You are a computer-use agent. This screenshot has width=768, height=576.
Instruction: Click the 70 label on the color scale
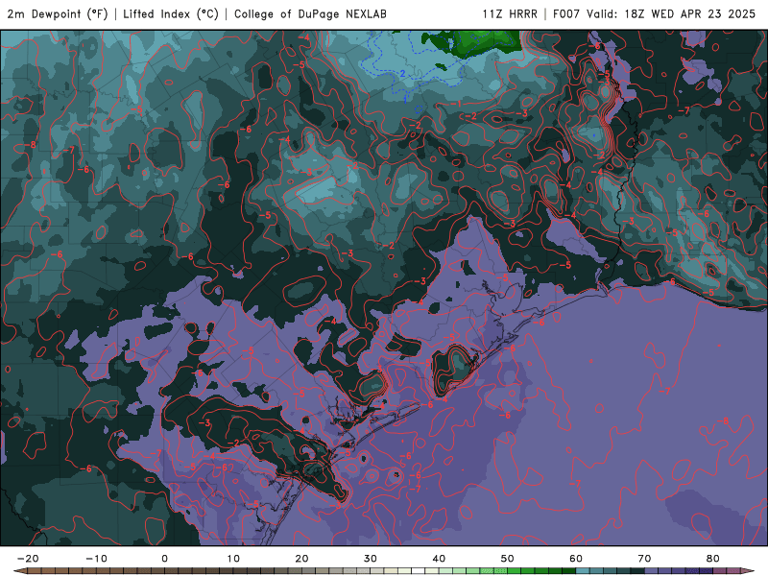[x=644, y=559]
